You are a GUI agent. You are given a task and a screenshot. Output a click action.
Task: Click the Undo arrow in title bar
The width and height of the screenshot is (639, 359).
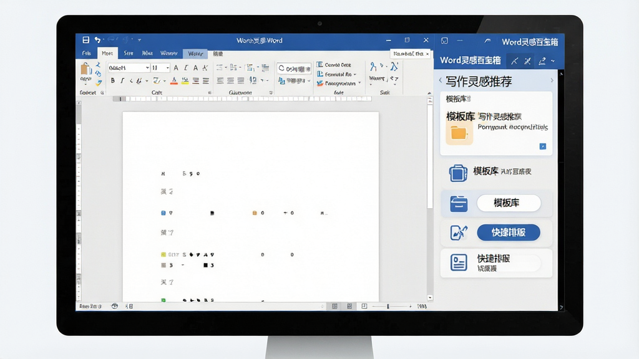tap(97, 40)
